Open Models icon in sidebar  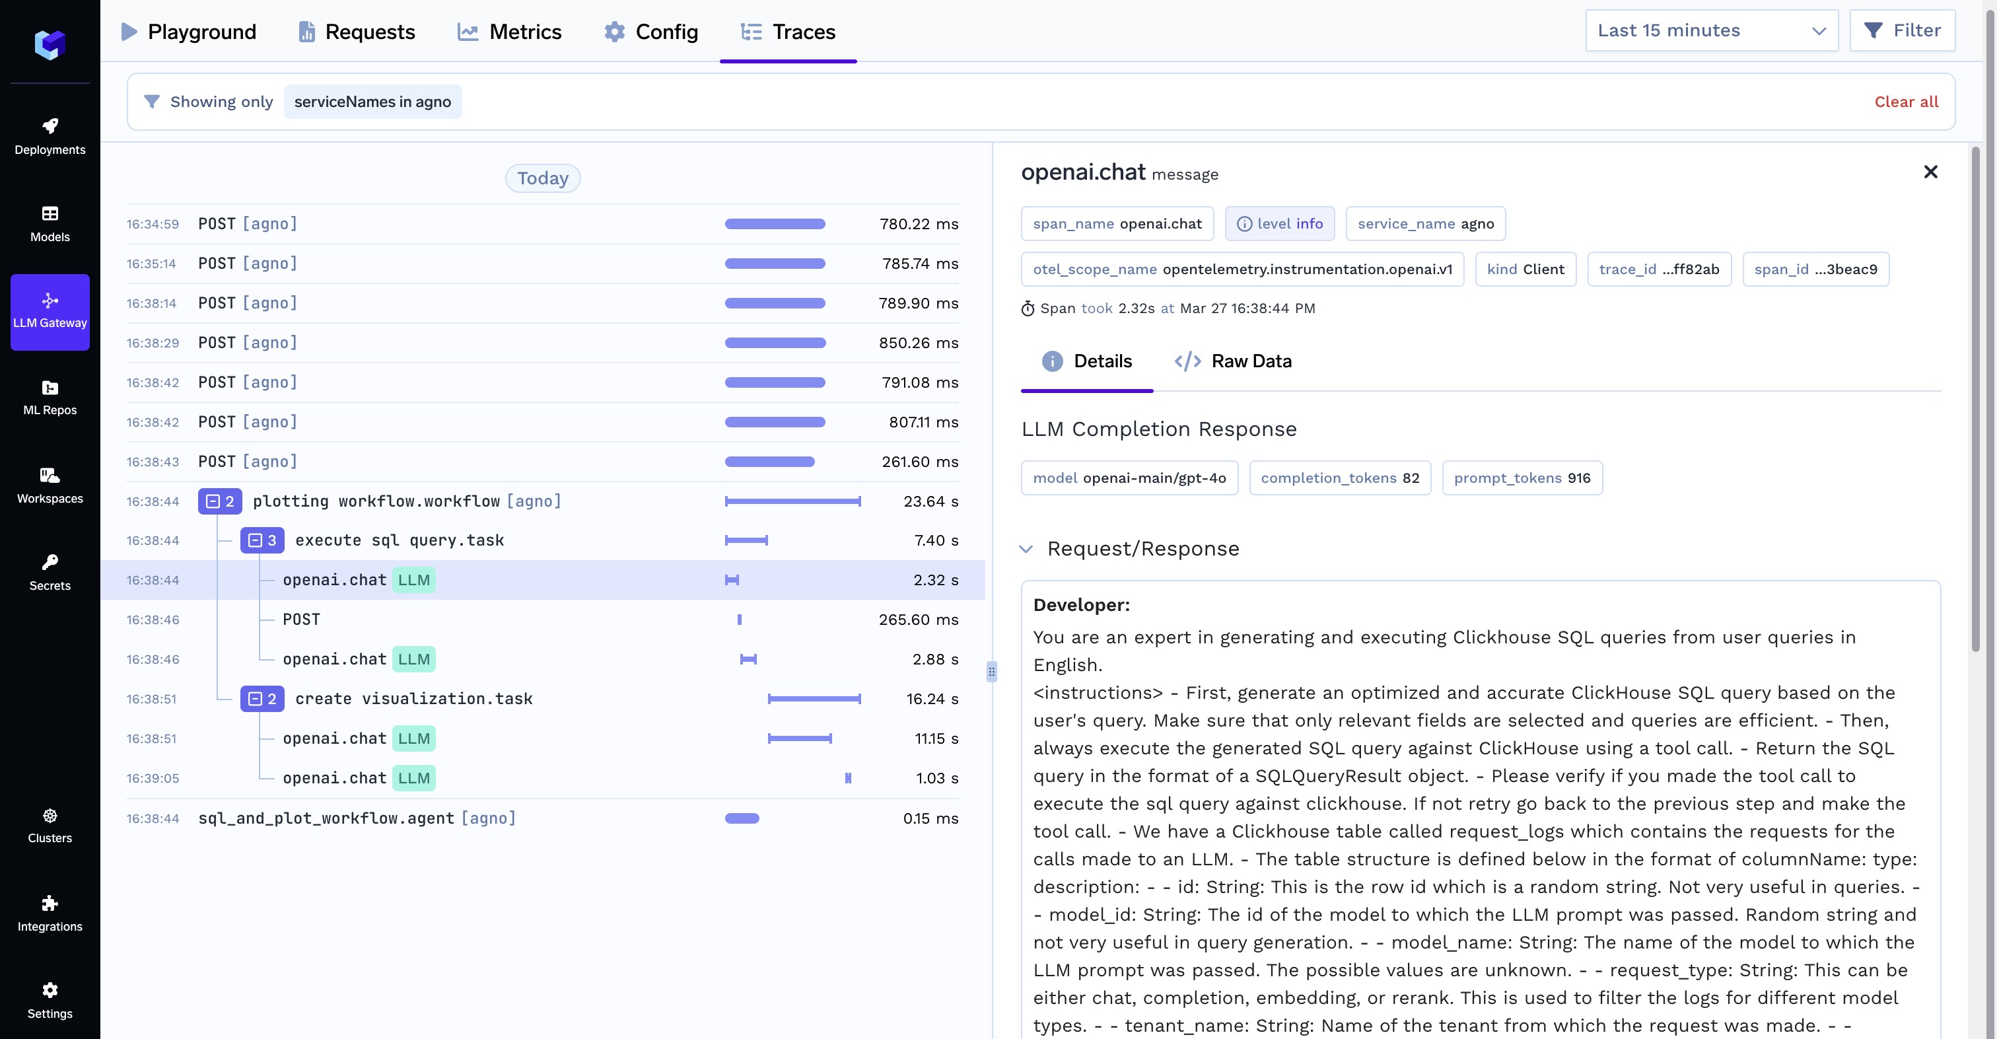click(x=50, y=213)
